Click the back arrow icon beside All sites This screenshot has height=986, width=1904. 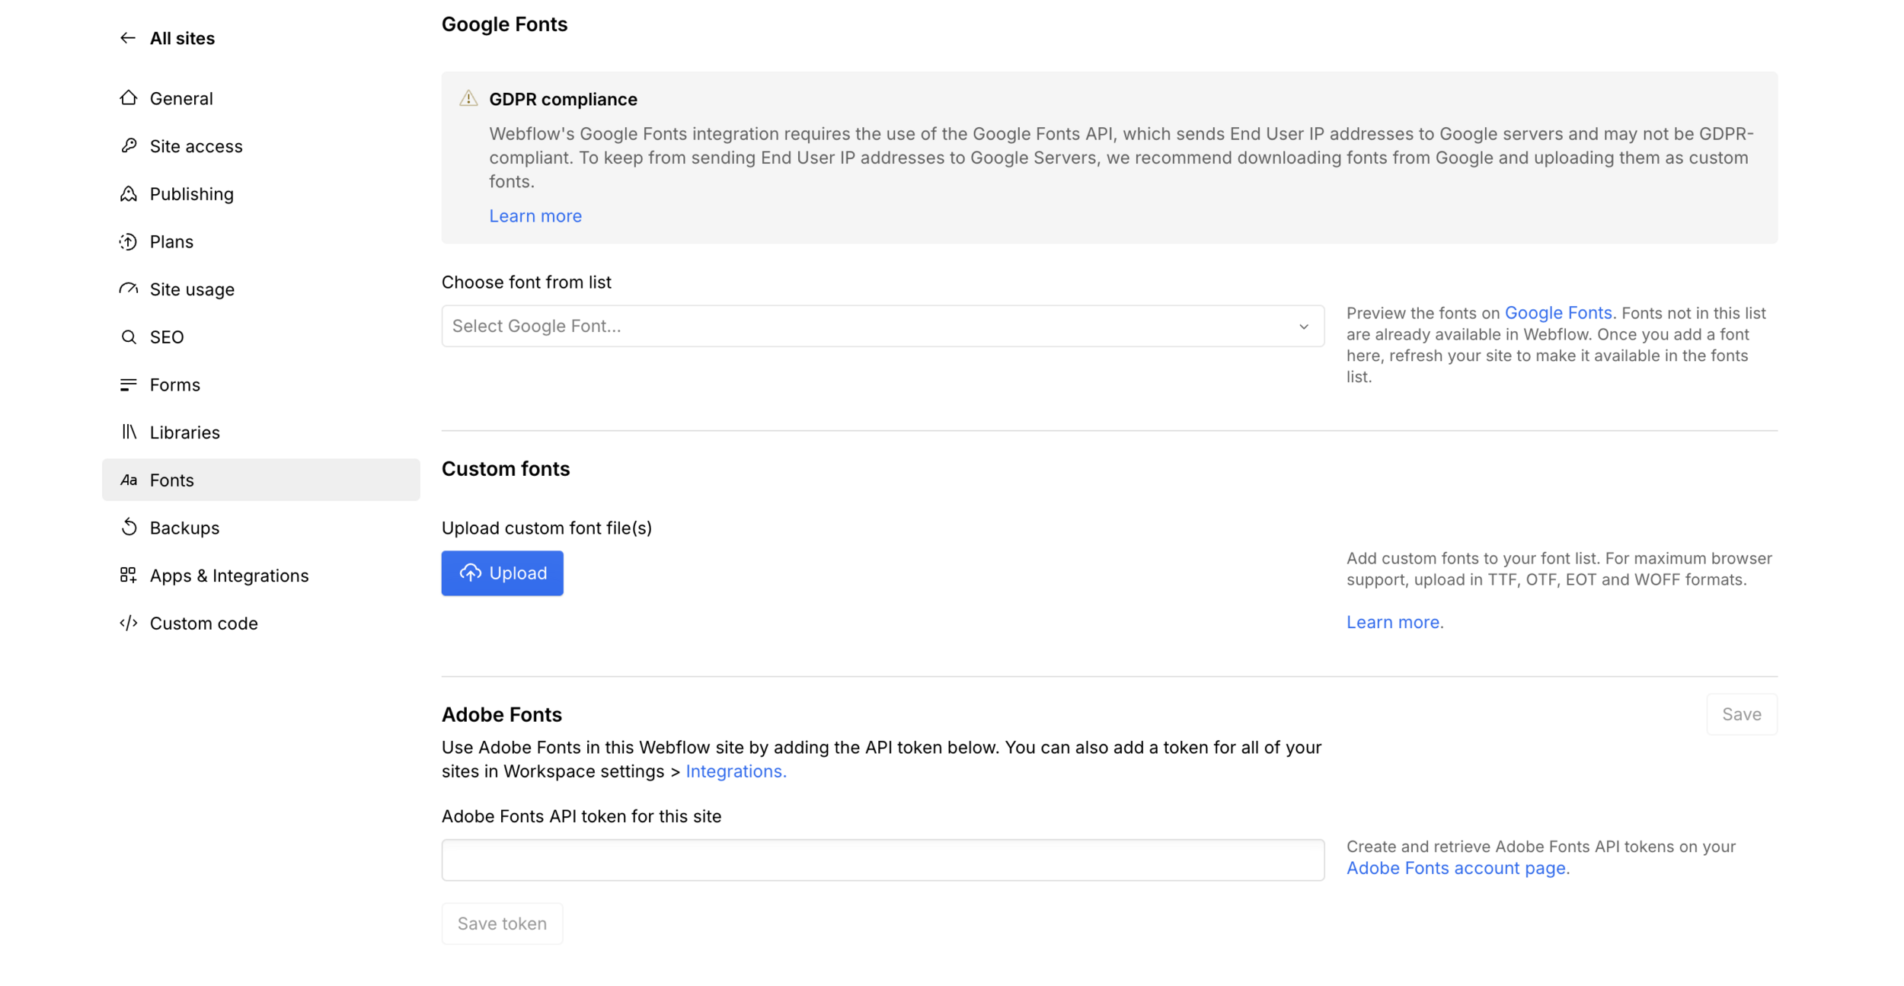click(128, 38)
